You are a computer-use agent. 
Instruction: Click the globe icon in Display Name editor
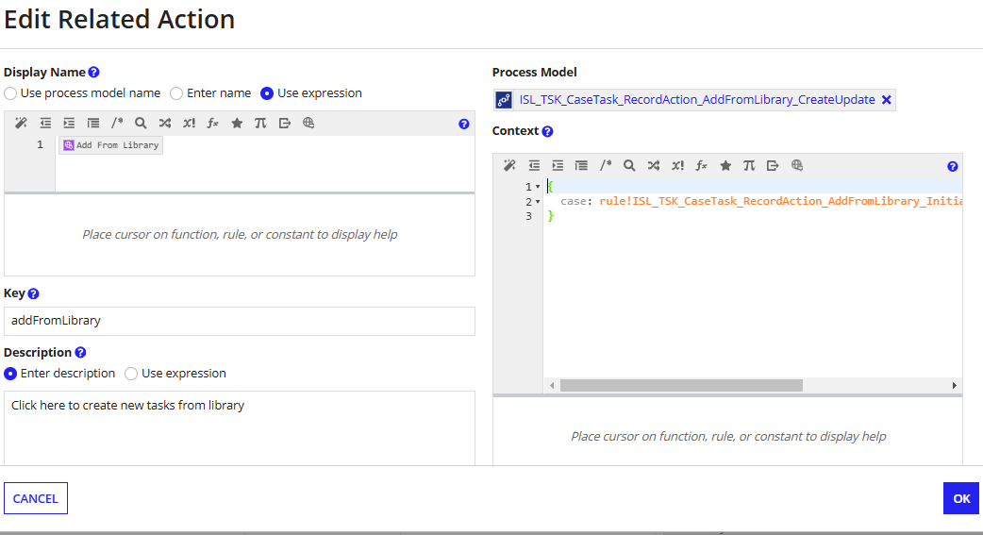pyautogui.click(x=308, y=123)
